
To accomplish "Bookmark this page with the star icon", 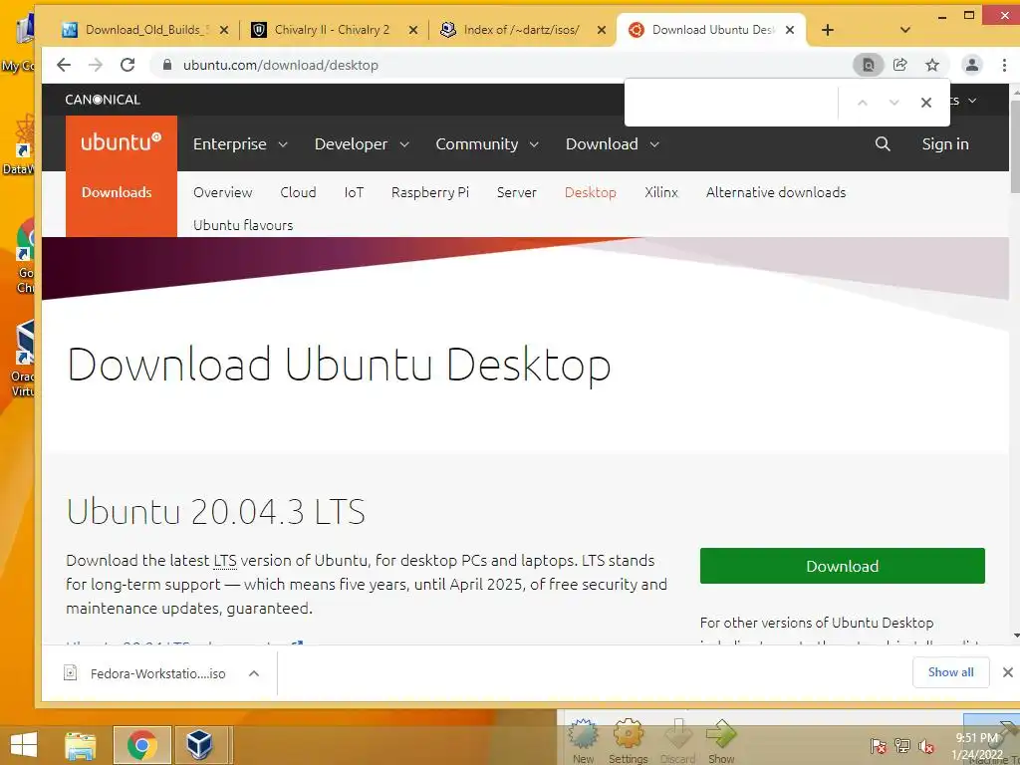I will click(x=932, y=65).
